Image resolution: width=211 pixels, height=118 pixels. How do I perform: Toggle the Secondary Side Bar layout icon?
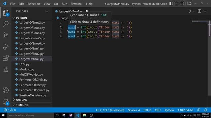[182, 4]
